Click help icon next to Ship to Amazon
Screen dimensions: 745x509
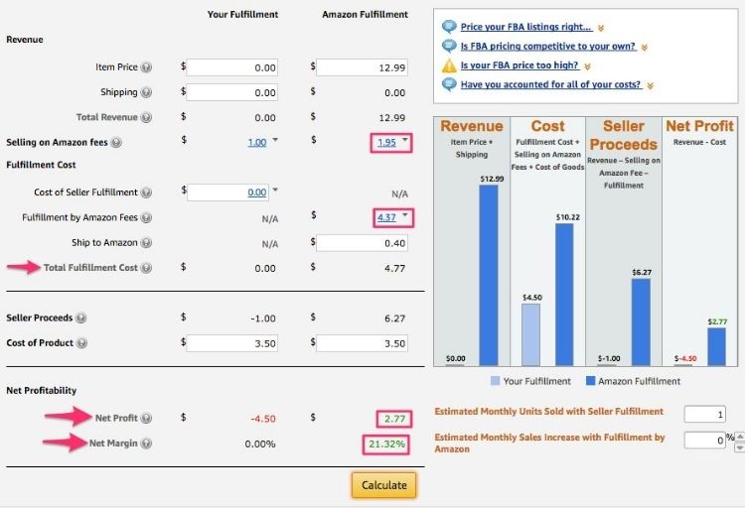(x=147, y=242)
